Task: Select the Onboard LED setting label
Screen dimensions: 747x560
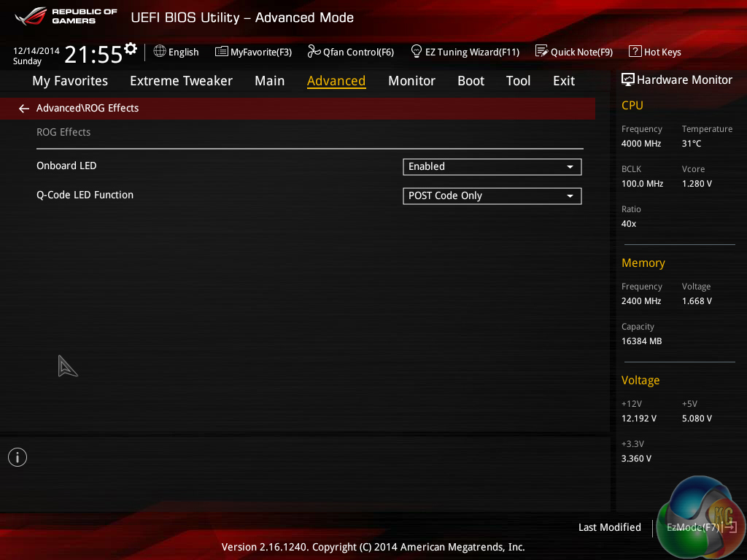Action: (x=66, y=166)
